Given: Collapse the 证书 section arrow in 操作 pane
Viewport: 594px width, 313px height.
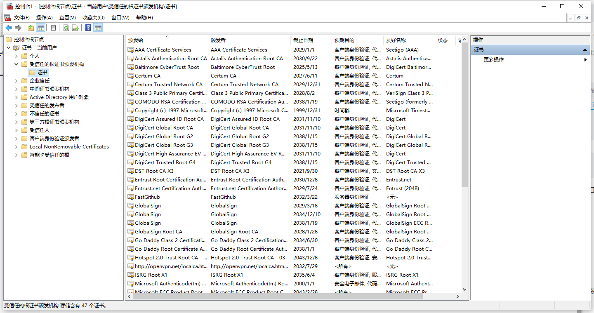Looking at the screenshot, I should point(585,49).
